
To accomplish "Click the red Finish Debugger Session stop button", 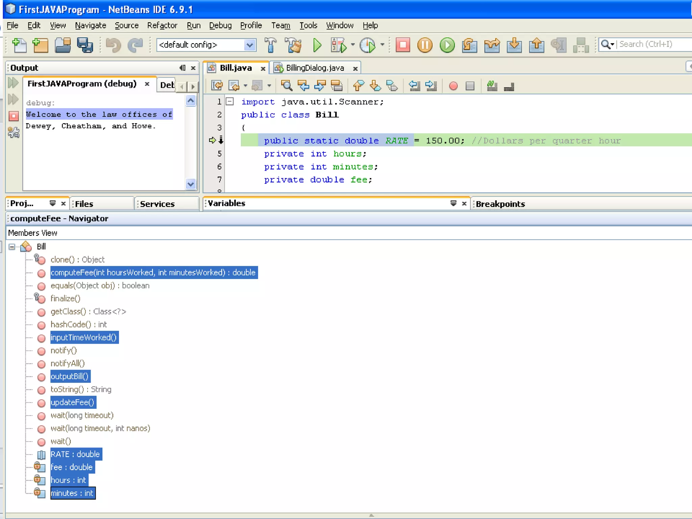I will [x=403, y=45].
